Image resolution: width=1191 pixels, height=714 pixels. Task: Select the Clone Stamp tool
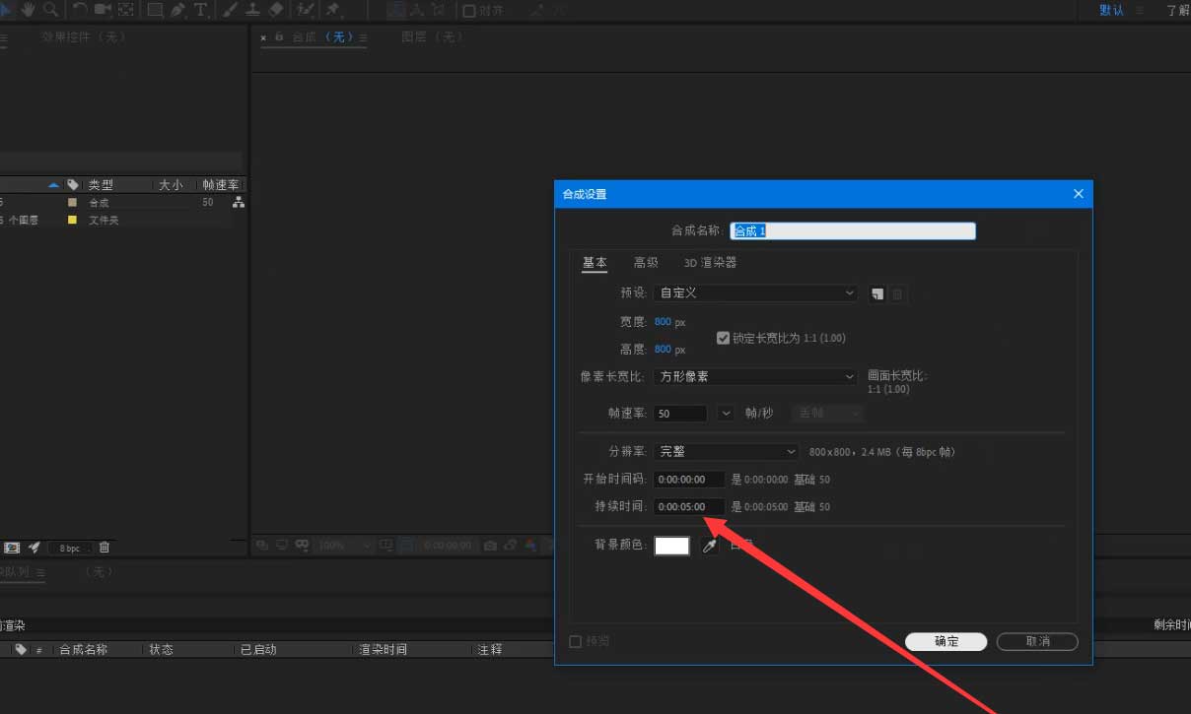tap(254, 10)
